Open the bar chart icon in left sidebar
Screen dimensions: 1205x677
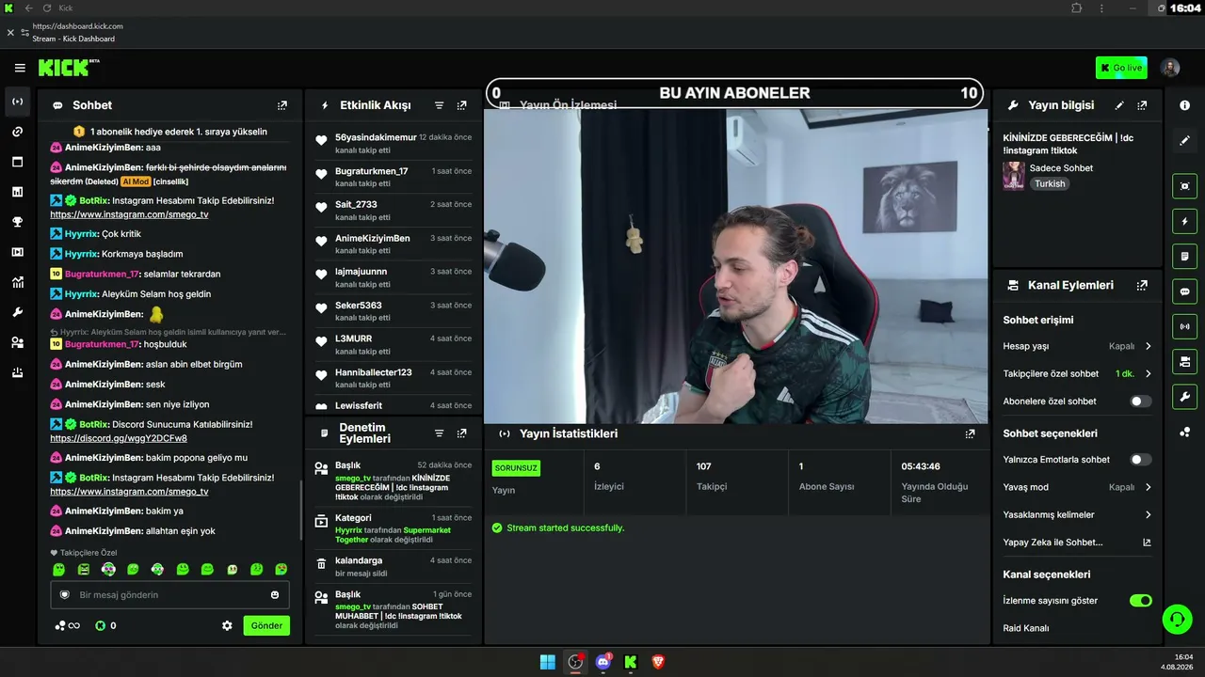[17, 192]
